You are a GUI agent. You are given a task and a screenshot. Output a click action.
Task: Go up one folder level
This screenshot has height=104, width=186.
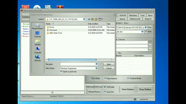(92, 19)
